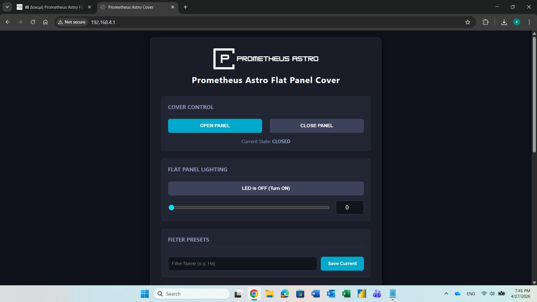This screenshot has width=537, height=302.
Task: Click the Filter Name input field
Action: coord(242,264)
